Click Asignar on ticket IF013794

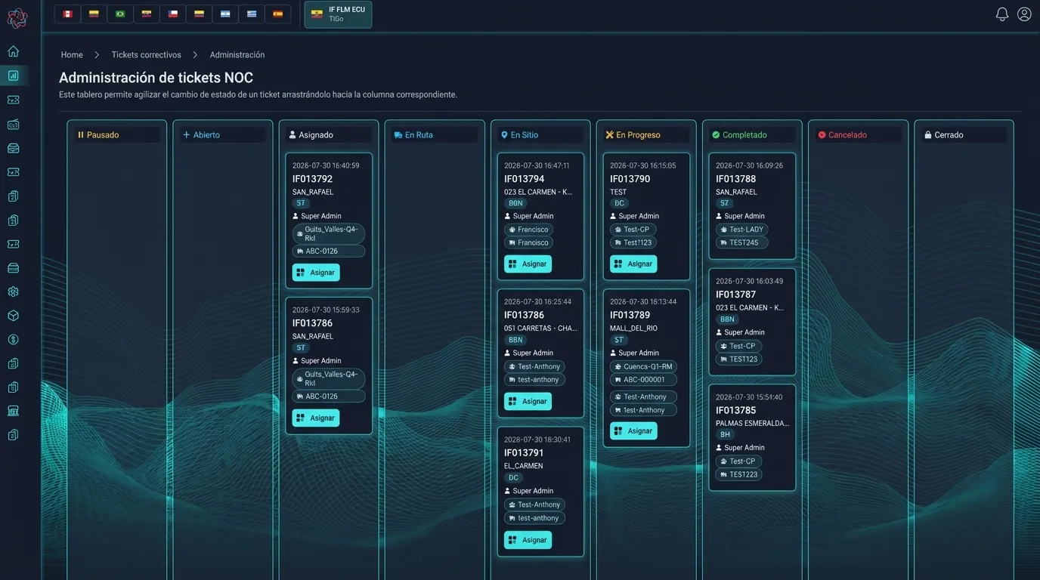[x=528, y=264]
